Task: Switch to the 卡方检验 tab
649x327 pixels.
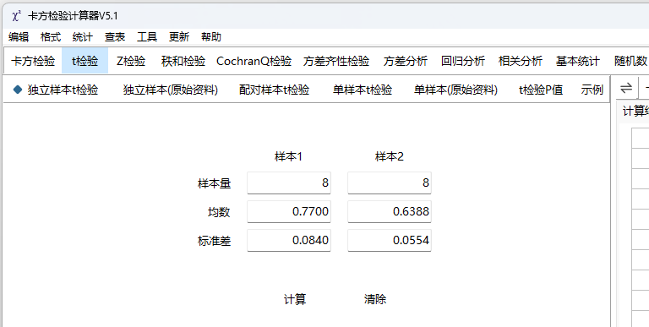Action: pos(33,61)
